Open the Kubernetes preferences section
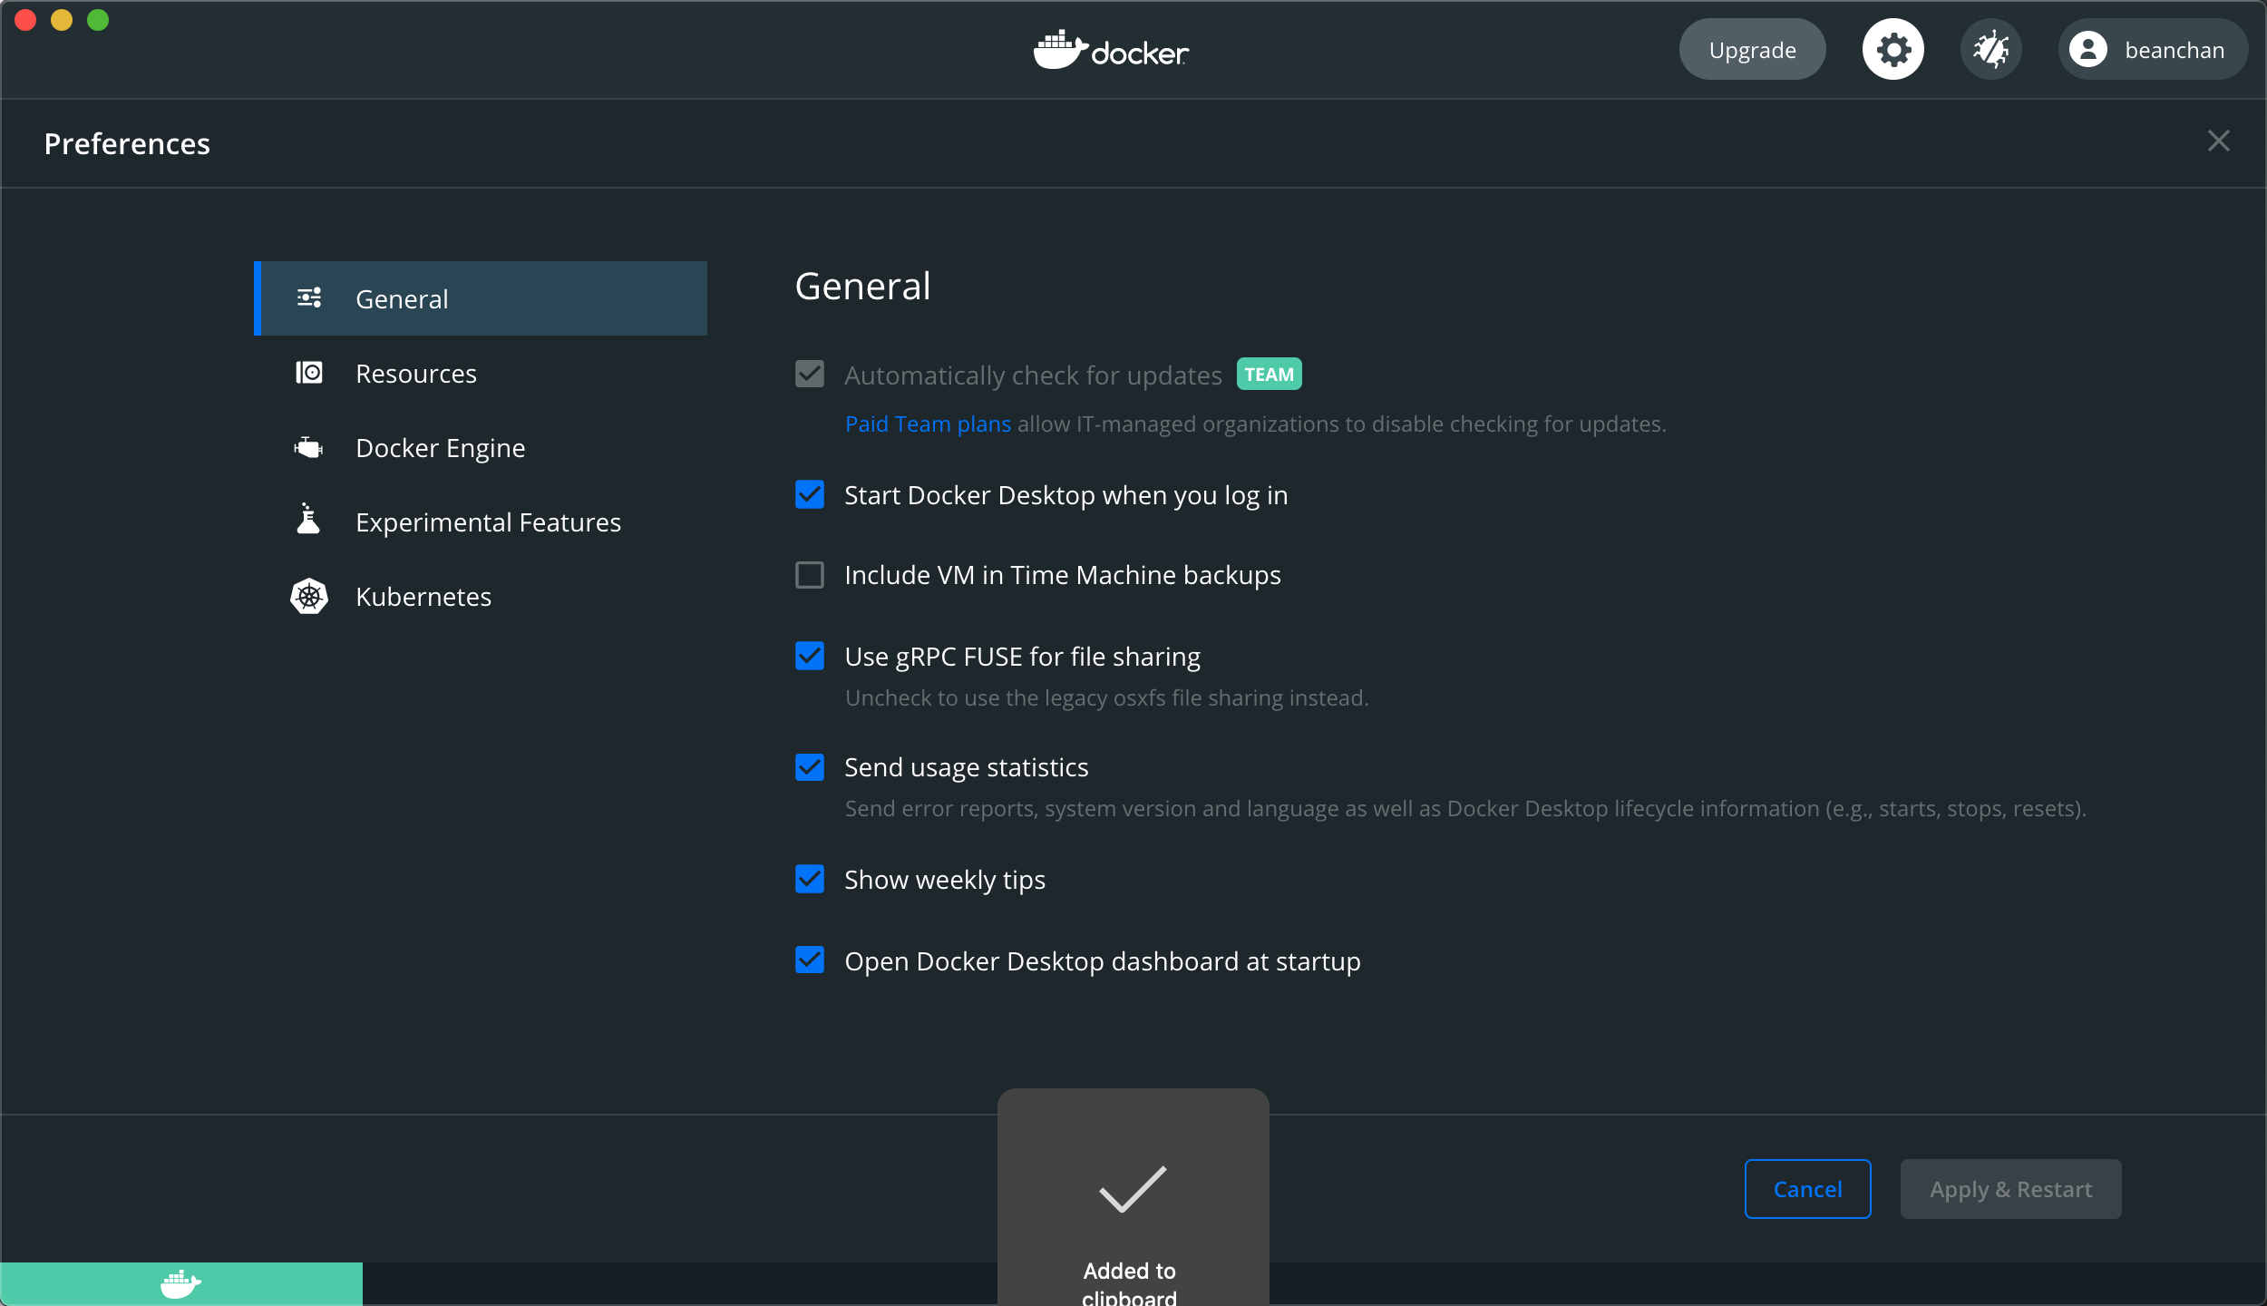The height and width of the screenshot is (1306, 2267). coord(423,596)
